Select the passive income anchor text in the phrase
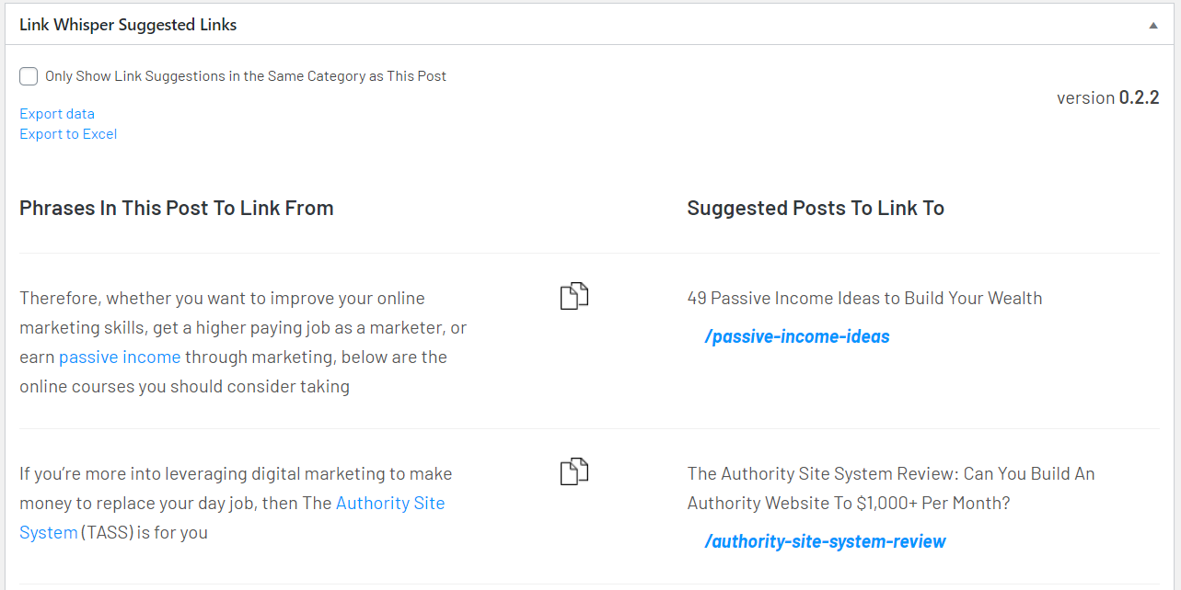The height and width of the screenshot is (590, 1181). (x=120, y=357)
